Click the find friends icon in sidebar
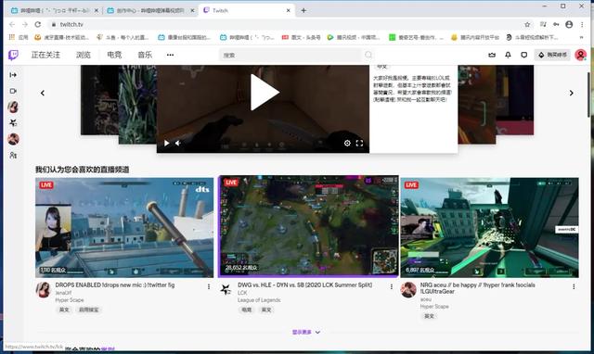Screen dimensions: 594x354 13,155
